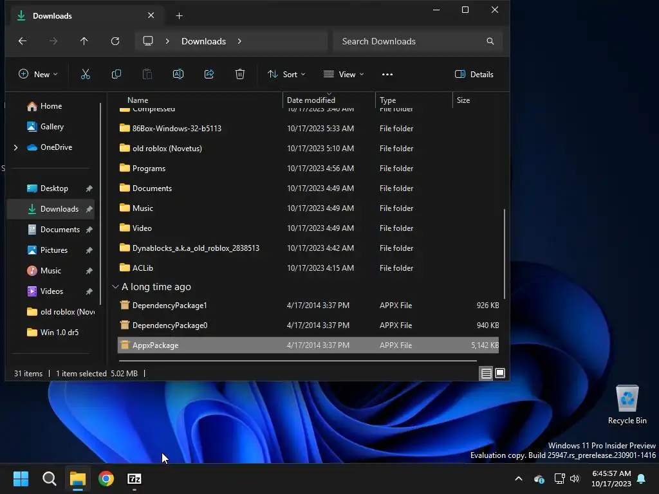Viewport: 659px width, 494px height.
Task: Click the Paste clipboard icon
Action: 147,75
